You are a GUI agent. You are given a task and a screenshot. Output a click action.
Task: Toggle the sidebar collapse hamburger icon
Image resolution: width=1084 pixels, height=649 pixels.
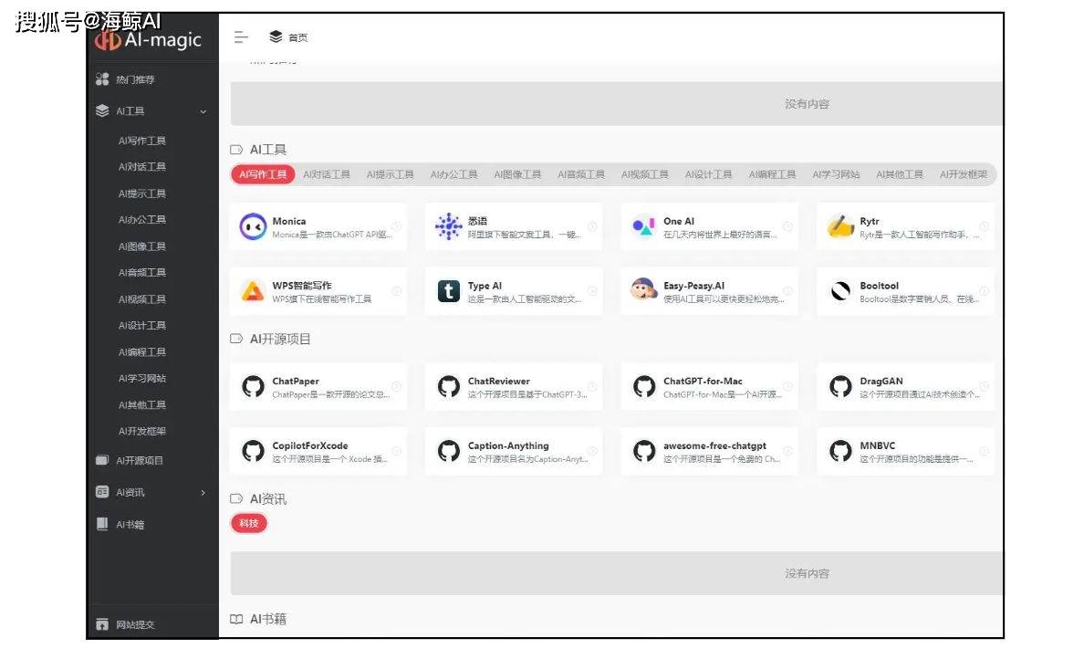click(x=241, y=37)
